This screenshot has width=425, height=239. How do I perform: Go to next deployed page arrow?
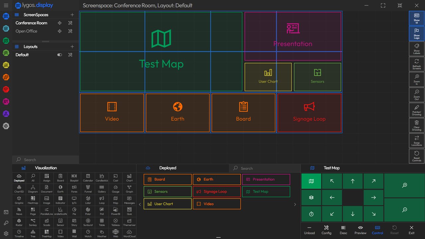295,204
